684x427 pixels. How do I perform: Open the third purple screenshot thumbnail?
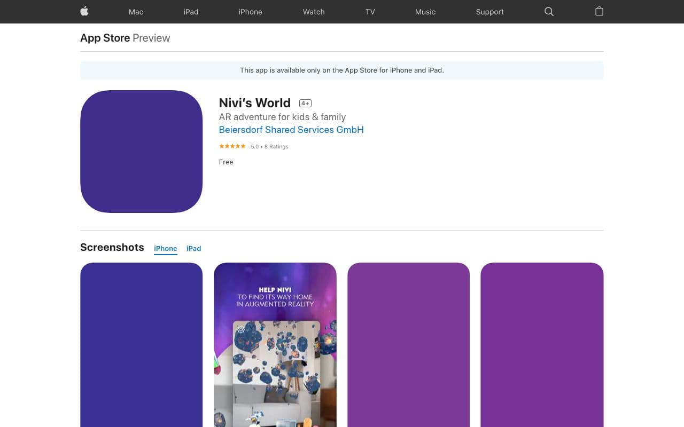pos(408,345)
